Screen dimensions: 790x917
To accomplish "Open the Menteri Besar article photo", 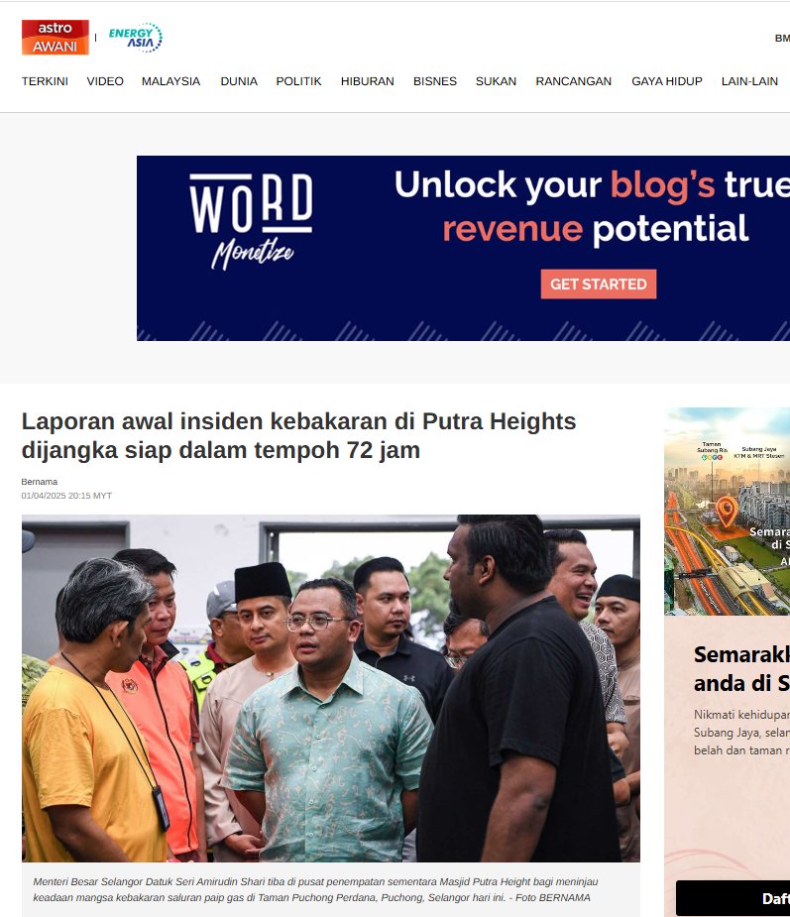I will pos(331,688).
